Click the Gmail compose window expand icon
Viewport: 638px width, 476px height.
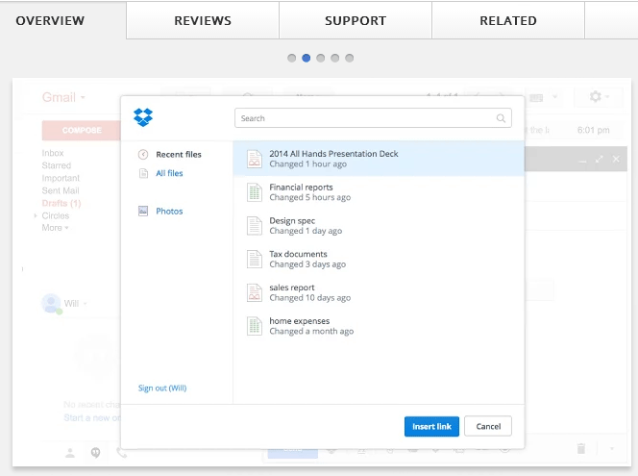click(x=599, y=160)
